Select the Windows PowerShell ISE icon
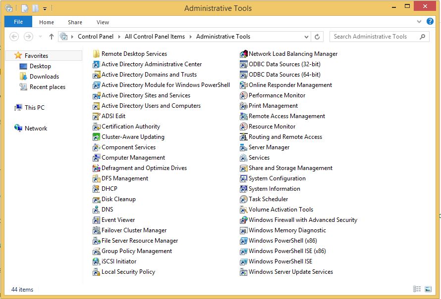The width and height of the screenshot is (441, 299). click(243, 261)
